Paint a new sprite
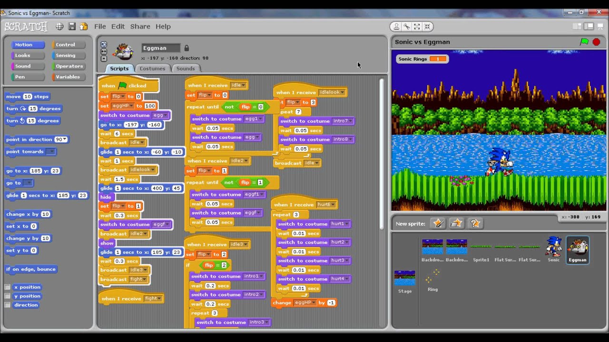Image resolution: width=609 pixels, height=342 pixels. pos(438,223)
